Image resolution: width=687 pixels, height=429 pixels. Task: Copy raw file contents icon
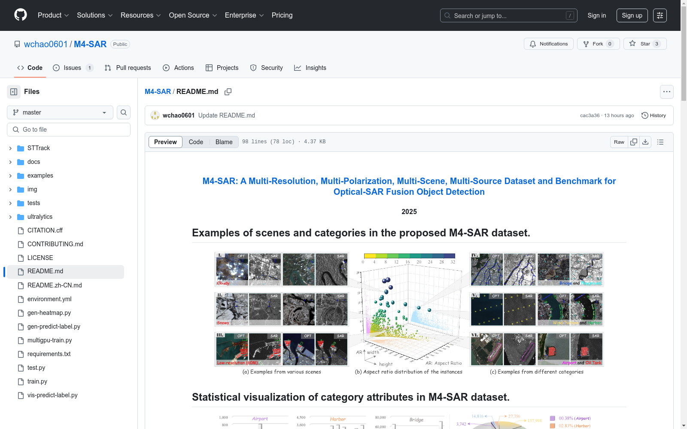coord(634,142)
